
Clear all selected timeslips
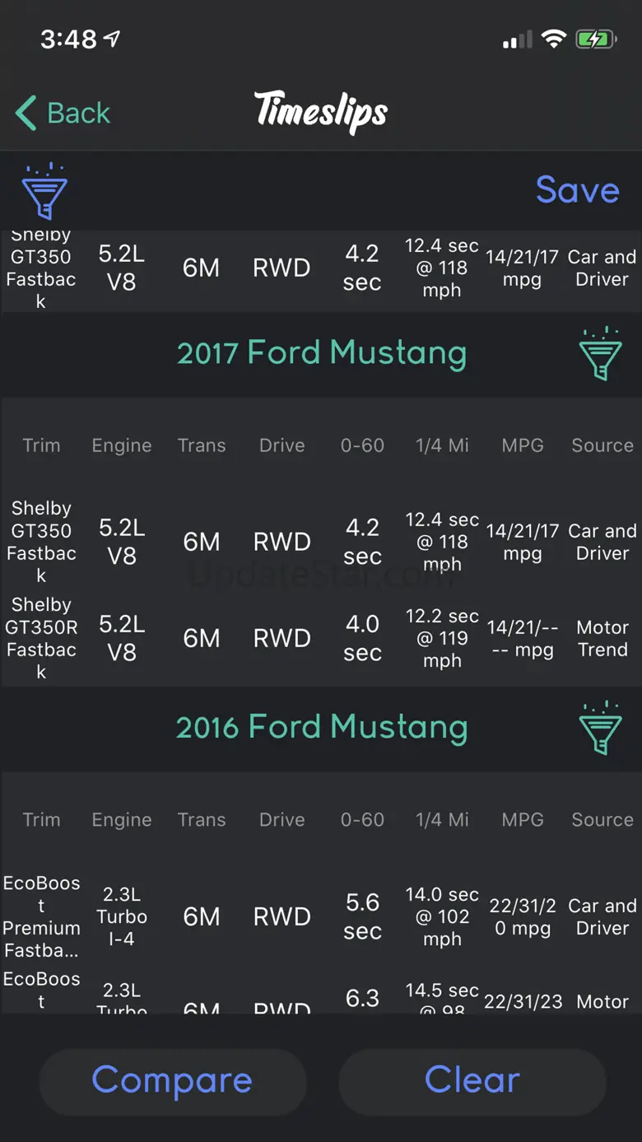(x=472, y=1081)
